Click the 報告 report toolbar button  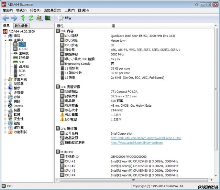(x=65, y=18)
